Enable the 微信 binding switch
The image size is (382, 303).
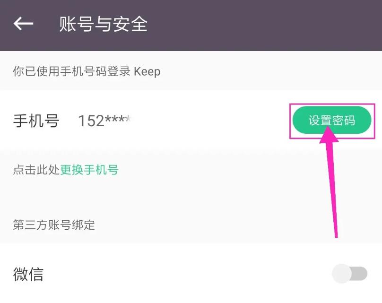pos(349,274)
